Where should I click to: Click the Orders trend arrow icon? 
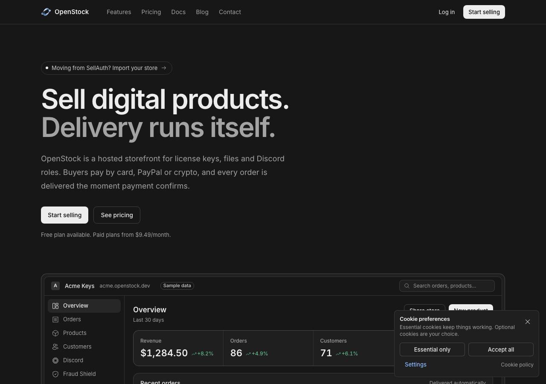tap(248, 354)
